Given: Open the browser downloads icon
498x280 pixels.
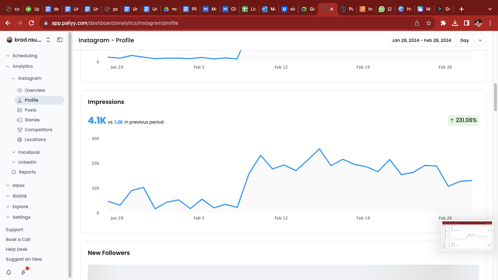Looking at the screenshot, I should [x=455, y=23].
